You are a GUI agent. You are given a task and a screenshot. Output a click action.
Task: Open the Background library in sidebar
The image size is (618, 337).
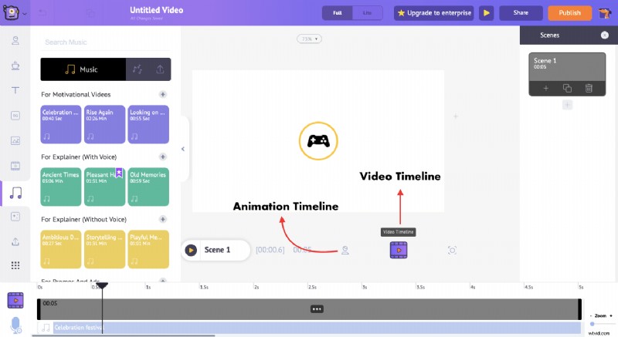pyautogui.click(x=15, y=116)
